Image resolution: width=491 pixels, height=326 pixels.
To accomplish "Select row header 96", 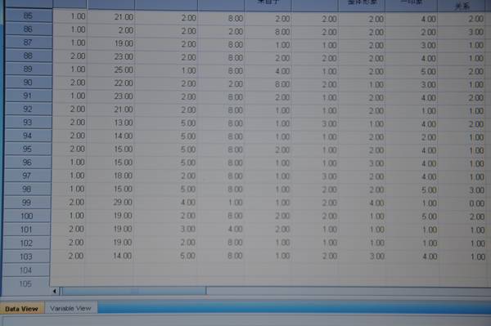I will point(28,163).
